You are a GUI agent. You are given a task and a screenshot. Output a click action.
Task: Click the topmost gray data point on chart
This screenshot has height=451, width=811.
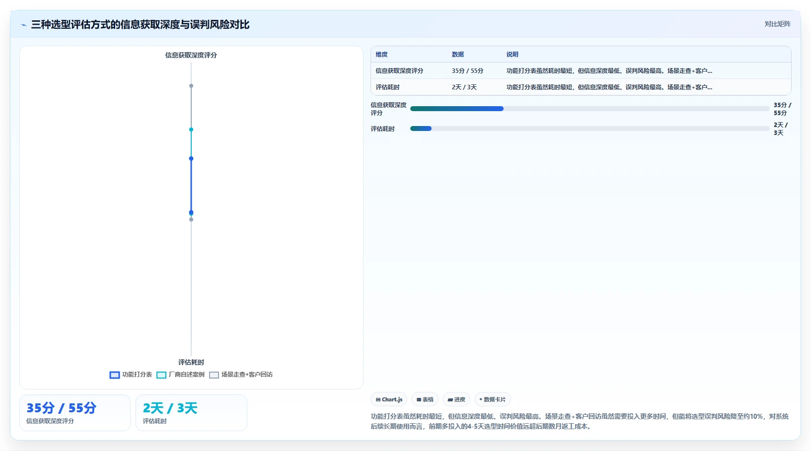click(x=191, y=86)
